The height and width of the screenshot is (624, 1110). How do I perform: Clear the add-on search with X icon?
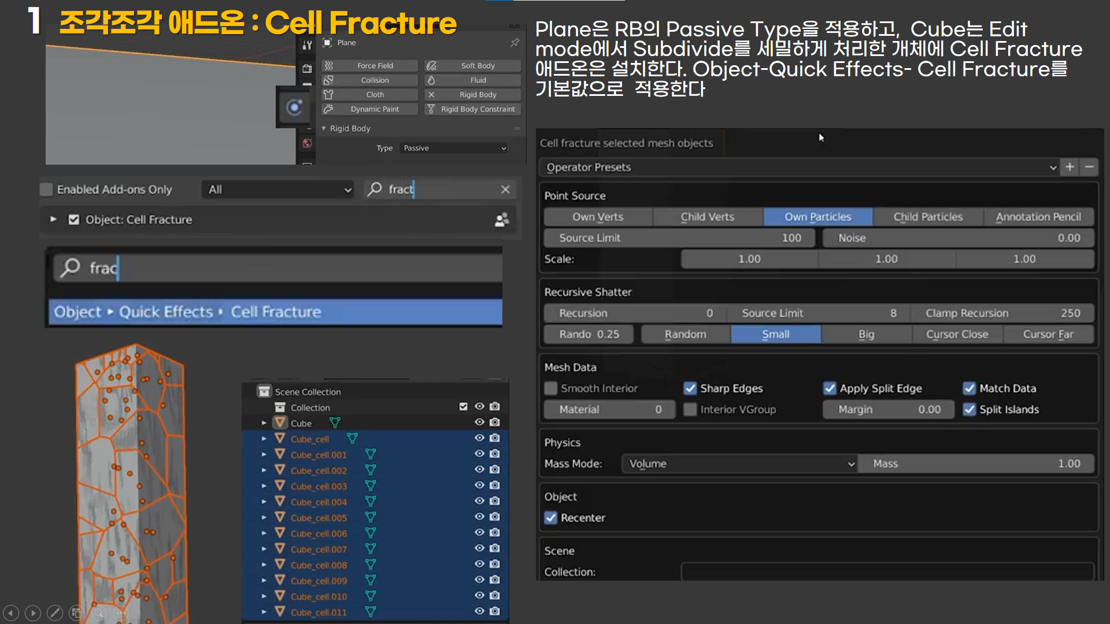[x=505, y=190]
